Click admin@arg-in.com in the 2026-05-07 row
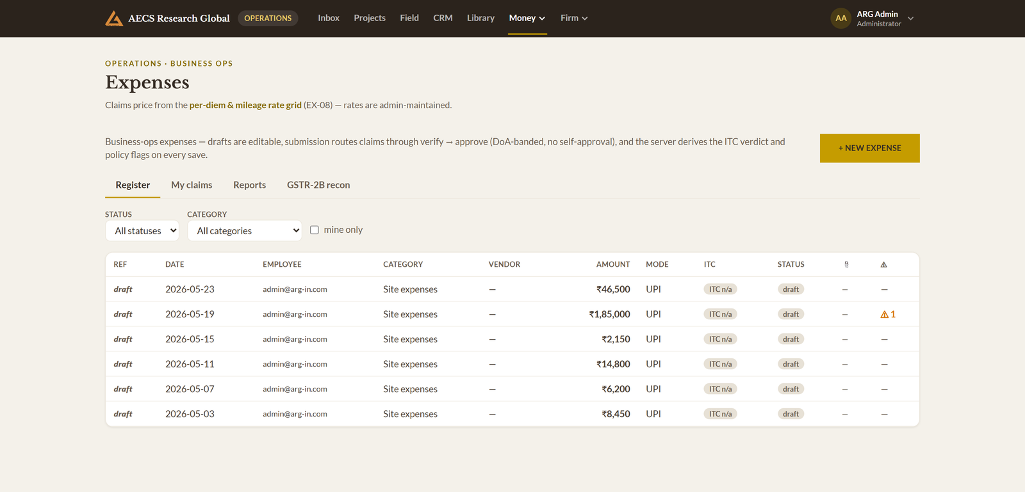Screen dimensions: 1025x492 pyautogui.click(x=295, y=389)
